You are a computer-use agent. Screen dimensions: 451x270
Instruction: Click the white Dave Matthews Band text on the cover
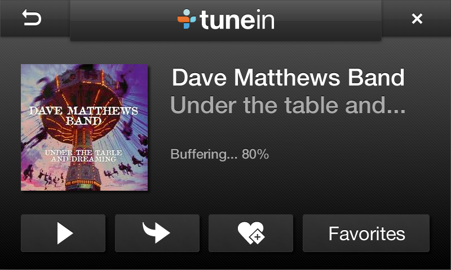(83, 116)
